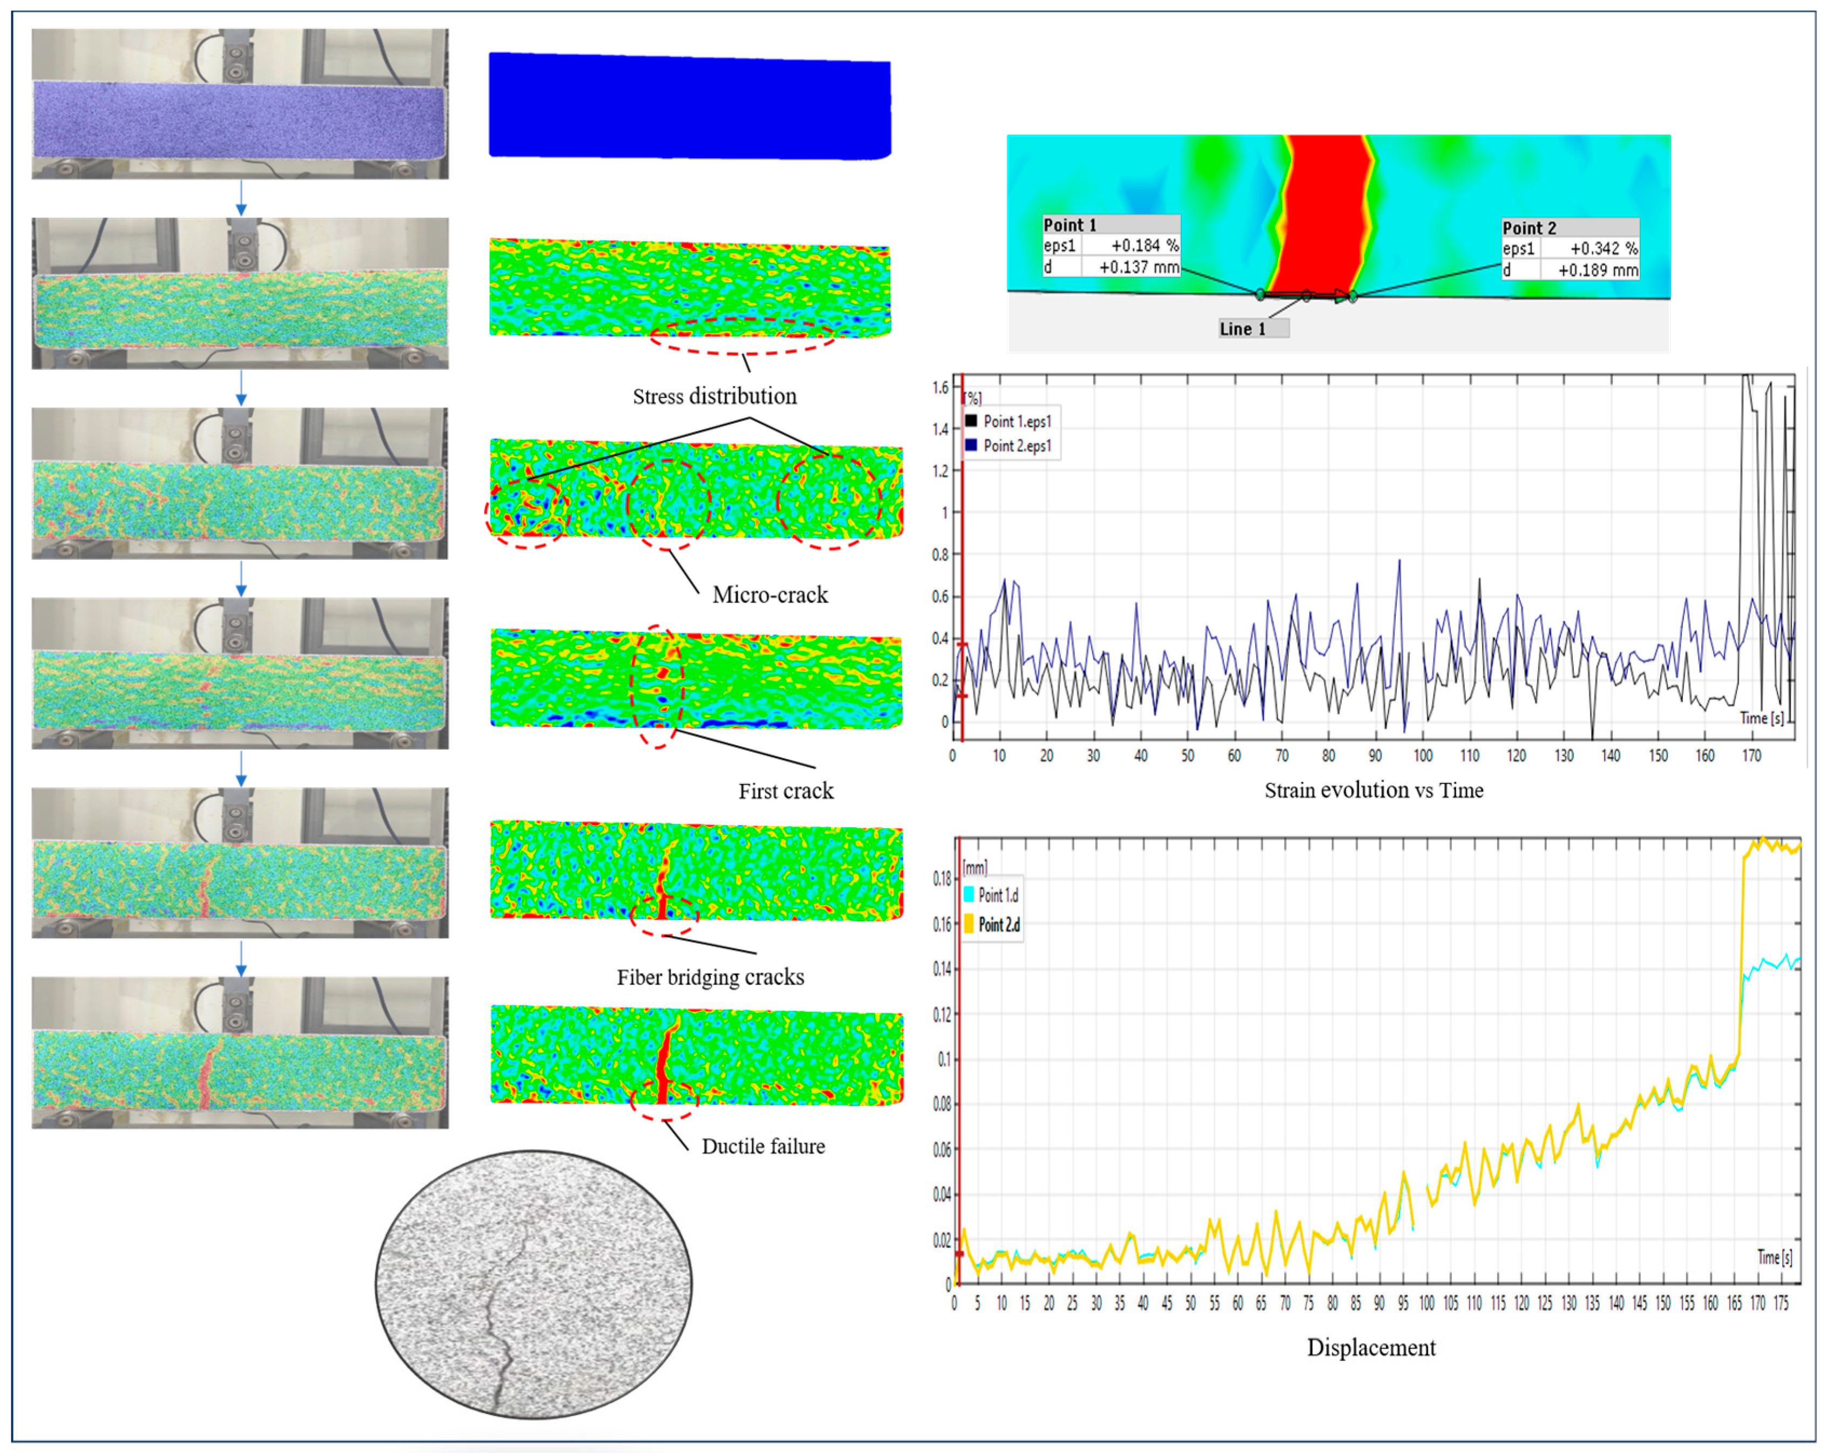Click the Strain evolution vs Time caption

tap(1373, 790)
